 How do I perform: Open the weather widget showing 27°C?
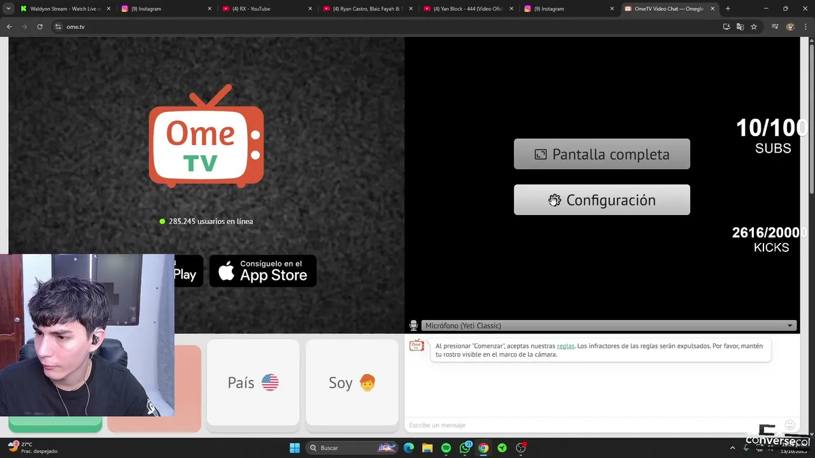[x=32, y=448]
